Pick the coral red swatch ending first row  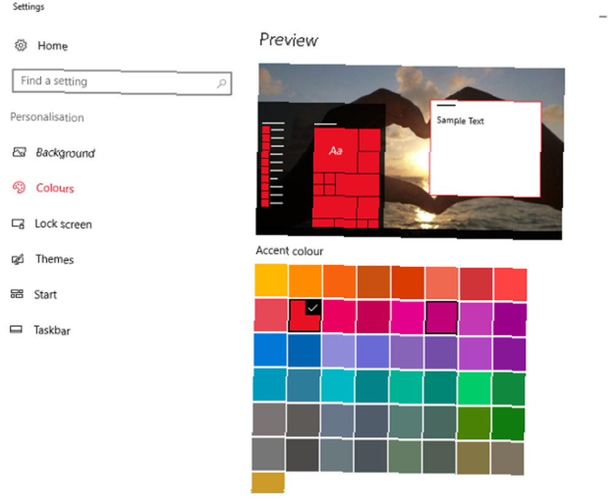[x=510, y=285]
